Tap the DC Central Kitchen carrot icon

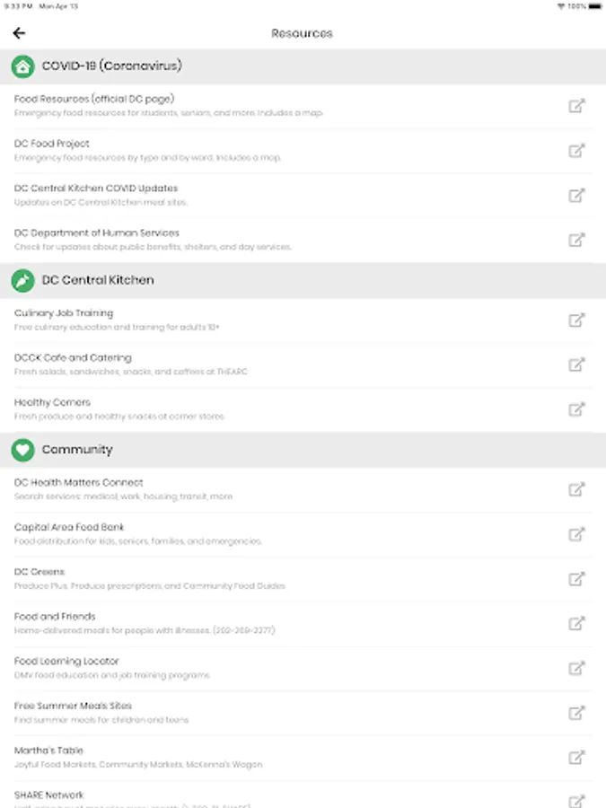tap(23, 280)
